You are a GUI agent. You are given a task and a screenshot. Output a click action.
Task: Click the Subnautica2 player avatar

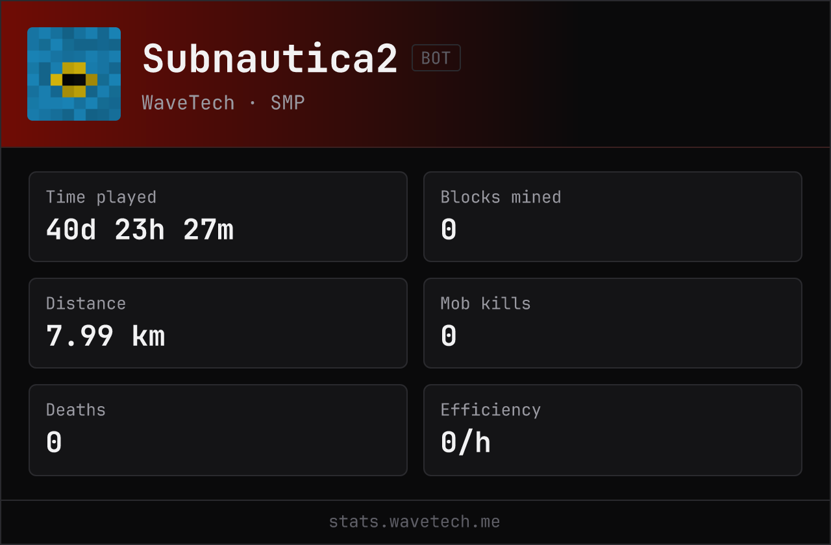click(74, 74)
